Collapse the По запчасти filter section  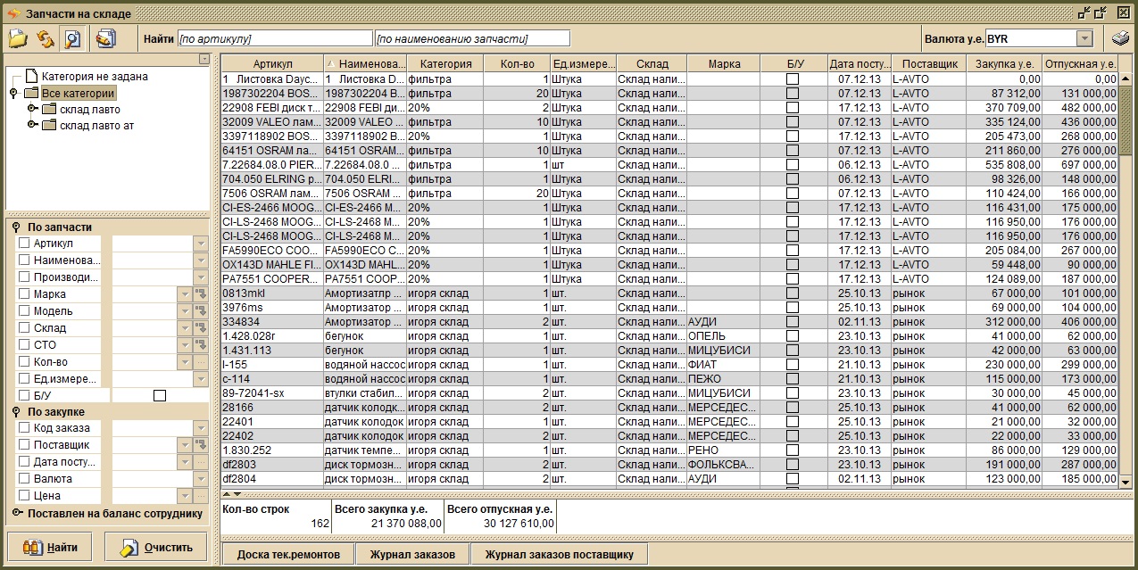15,227
